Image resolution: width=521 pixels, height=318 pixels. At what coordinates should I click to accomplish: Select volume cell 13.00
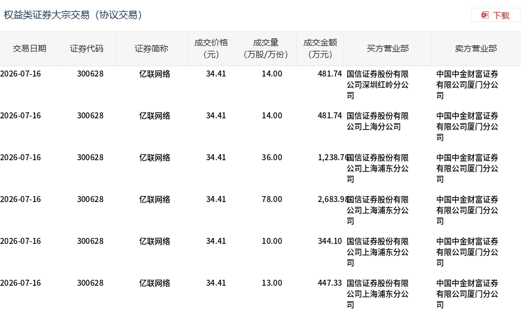pyautogui.click(x=272, y=283)
